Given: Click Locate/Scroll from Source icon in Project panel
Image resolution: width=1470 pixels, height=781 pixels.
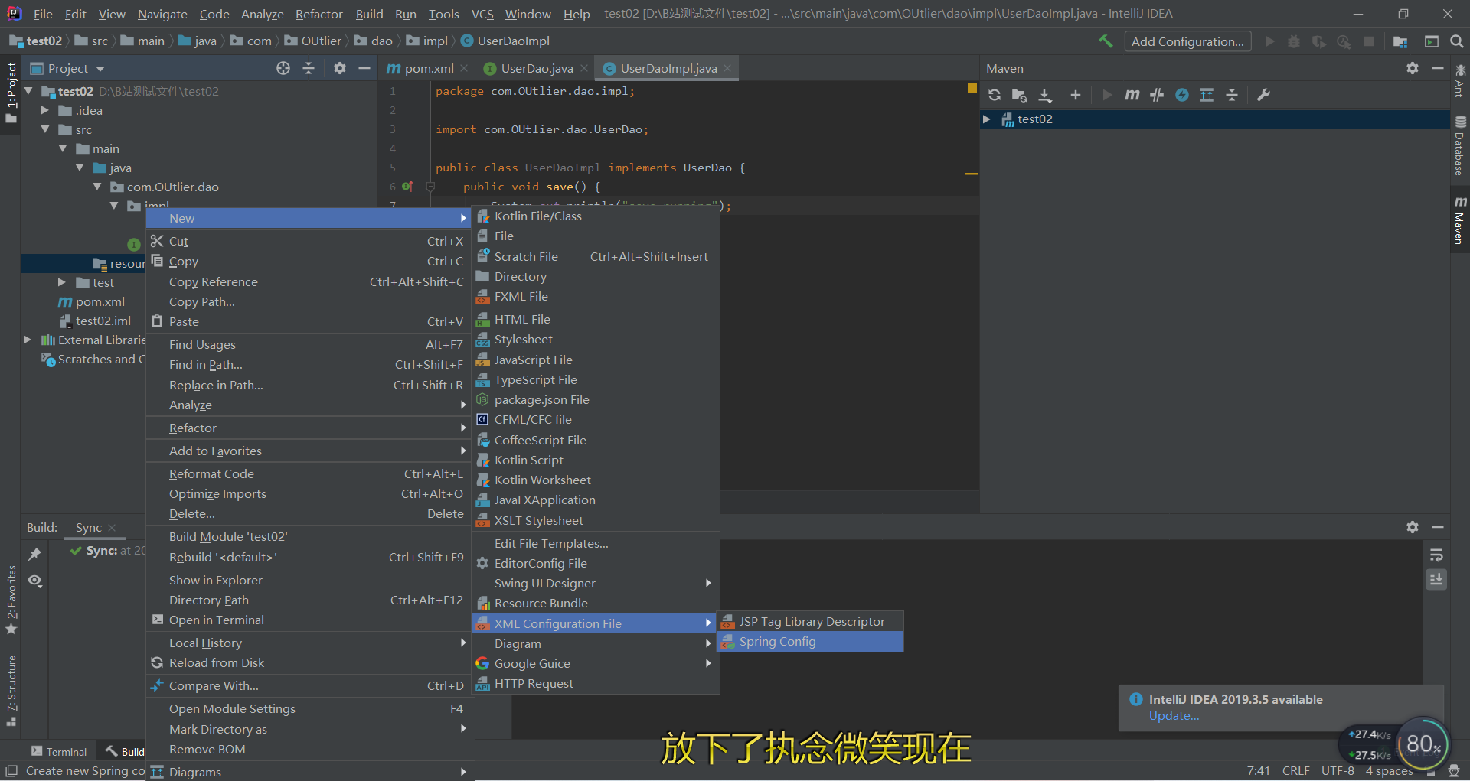Looking at the screenshot, I should click(283, 68).
